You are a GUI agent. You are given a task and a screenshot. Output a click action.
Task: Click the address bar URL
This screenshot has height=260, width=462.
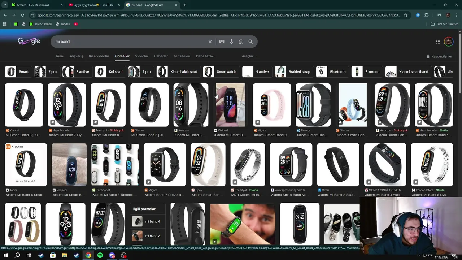coord(219,15)
